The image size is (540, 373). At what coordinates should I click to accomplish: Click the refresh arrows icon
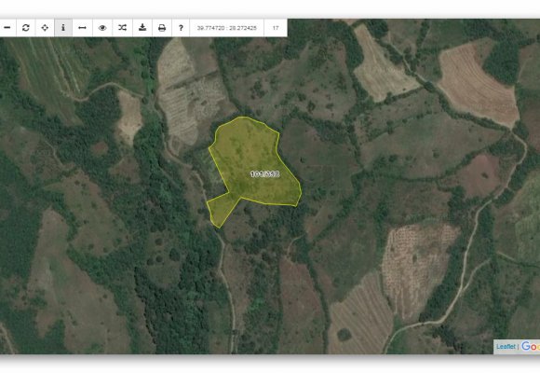[25, 28]
